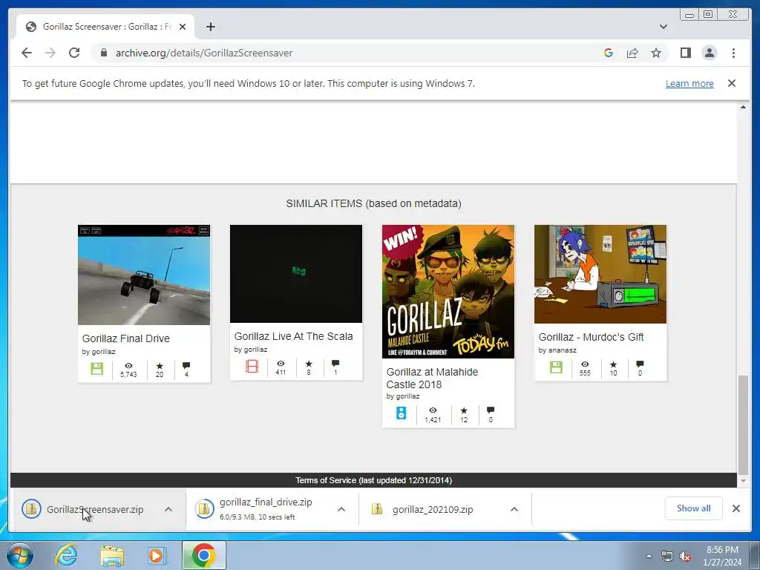This screenshot has width=760, height=570.
Task: Click Show all downloads button
Action: [x=694, y=508]
